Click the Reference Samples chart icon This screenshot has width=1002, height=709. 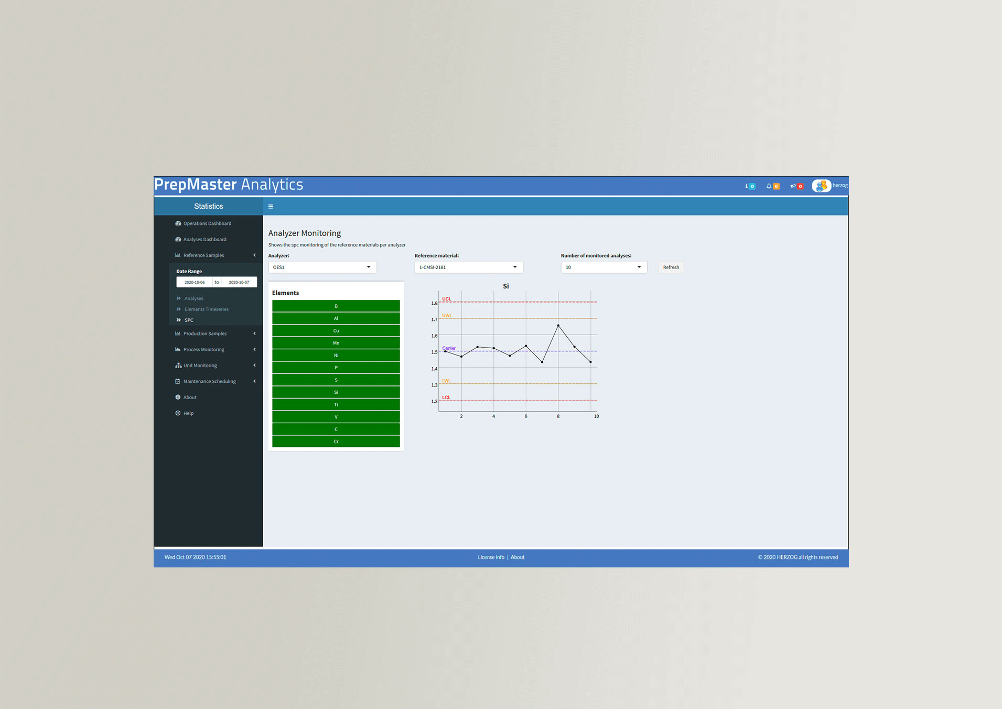click(178, 255)
